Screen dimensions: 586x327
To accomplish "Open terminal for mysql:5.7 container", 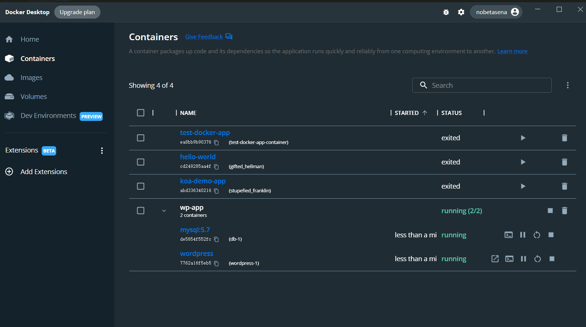I will pos(508,235).
